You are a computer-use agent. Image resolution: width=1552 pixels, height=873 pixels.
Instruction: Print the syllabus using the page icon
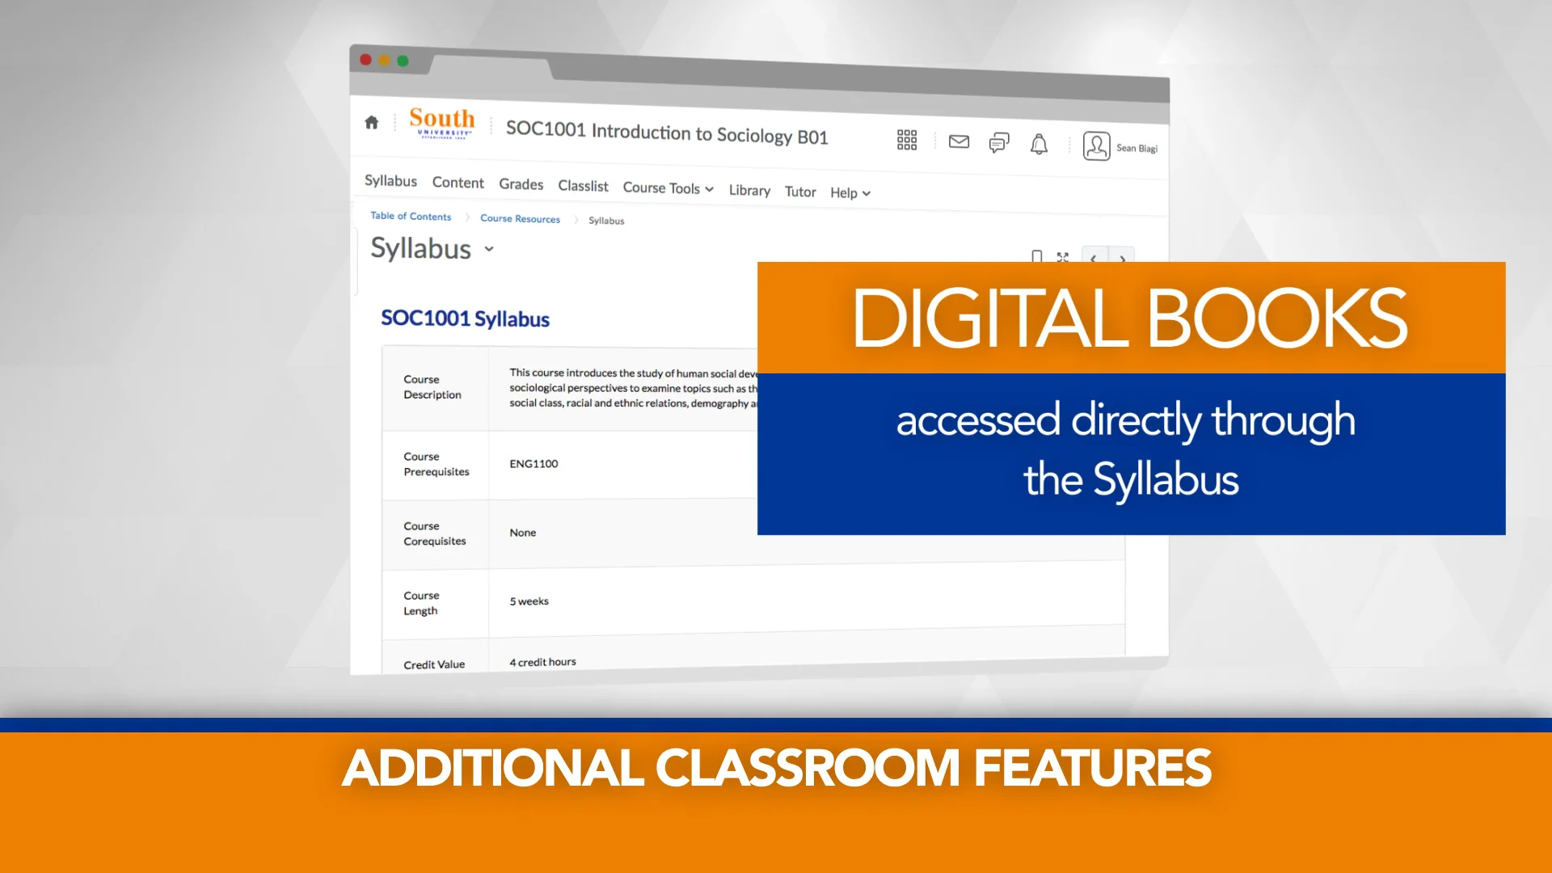click(x=1038, y=256)
